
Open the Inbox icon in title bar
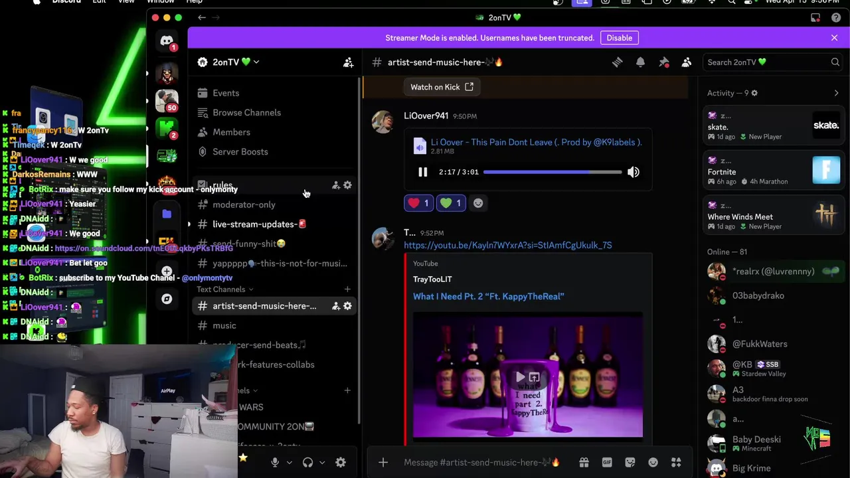[x=815, y=18]
